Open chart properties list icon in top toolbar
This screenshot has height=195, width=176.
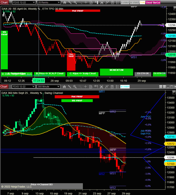(x=117, y=2)
